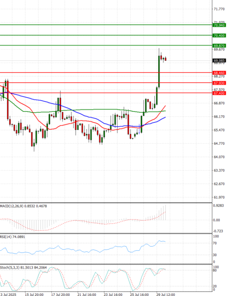Click the 23 Jul 16:00 time axis label
Viewport: 227px width, 296px height.
click(x=113, y=294)
